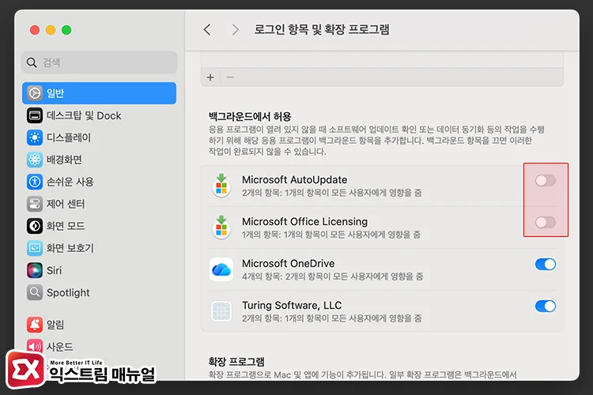Image resolution: width=593 pixels, height=395 pixels.
Task: Close window with red button
Action: 35,30
